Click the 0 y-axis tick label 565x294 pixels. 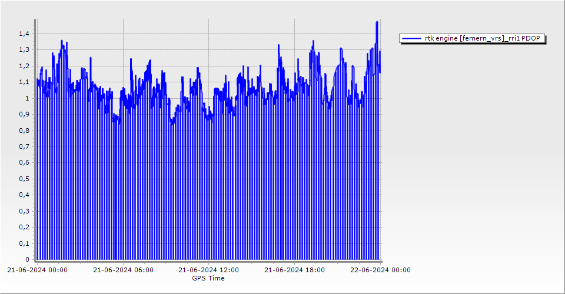point(26,259)
